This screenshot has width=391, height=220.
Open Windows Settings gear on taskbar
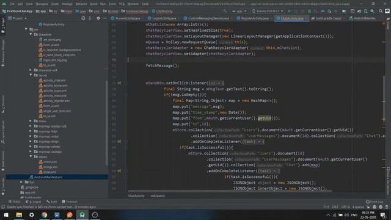32,215
